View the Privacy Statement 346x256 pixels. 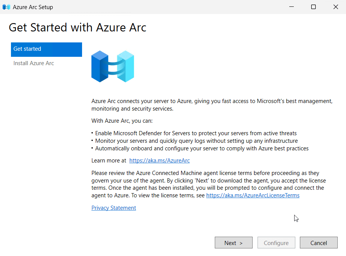click(x=113, y=208)
